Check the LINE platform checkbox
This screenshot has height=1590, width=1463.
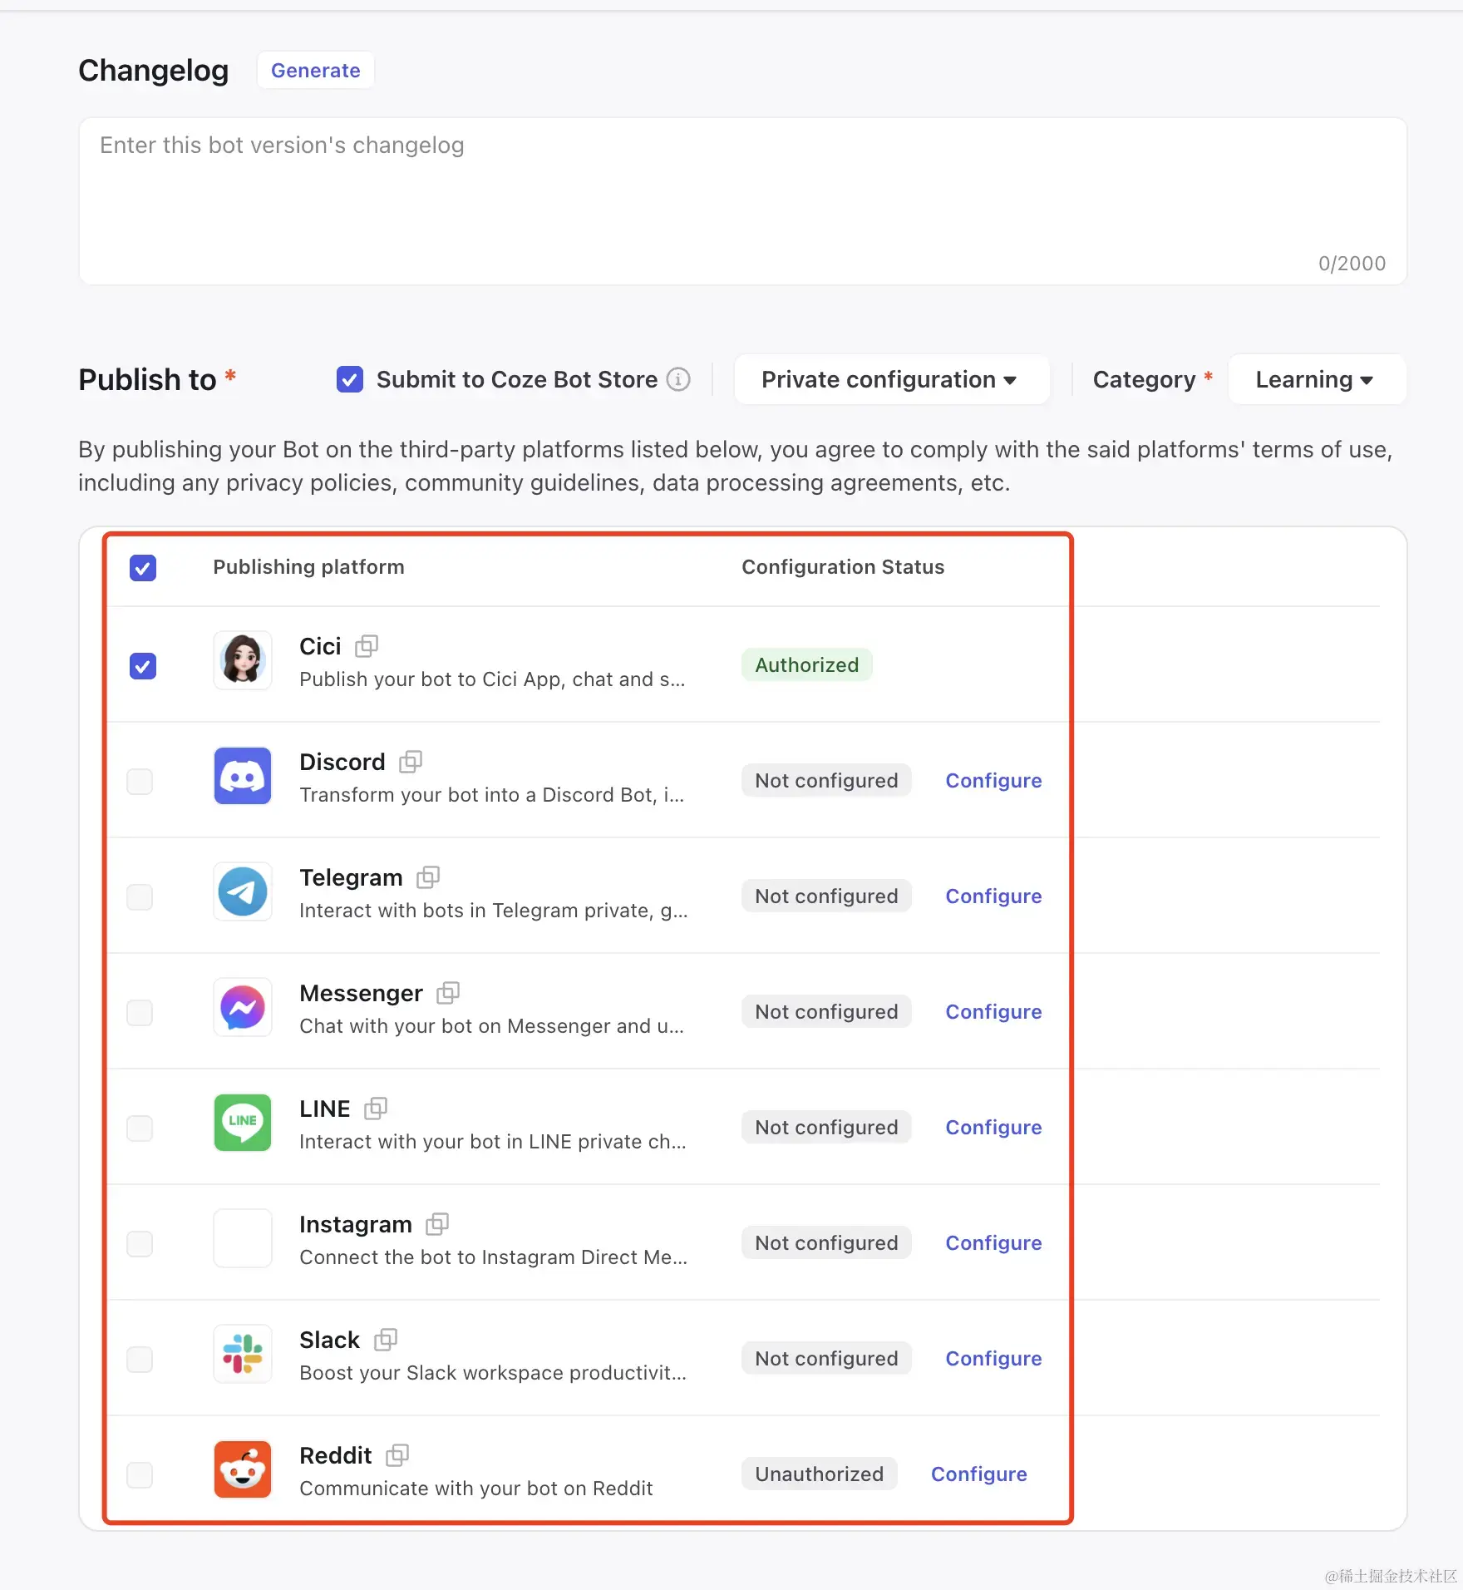140,1128
